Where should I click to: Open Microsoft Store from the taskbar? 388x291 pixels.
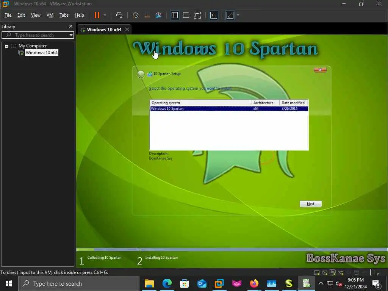tap(185, 283)
